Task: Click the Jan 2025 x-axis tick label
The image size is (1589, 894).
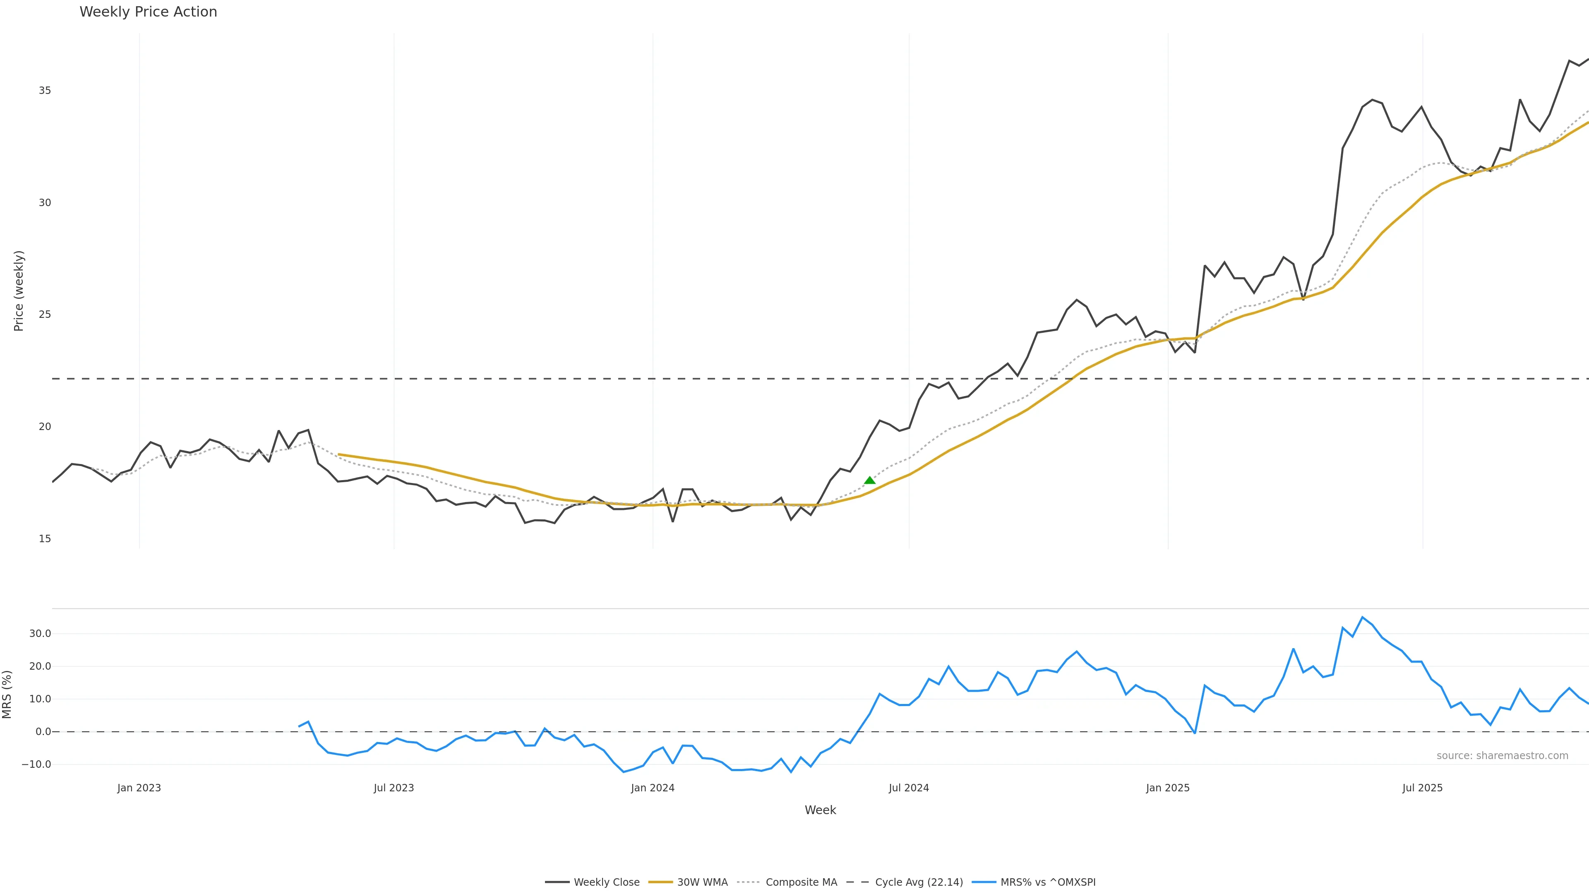Action: [x=1168, y=788]
